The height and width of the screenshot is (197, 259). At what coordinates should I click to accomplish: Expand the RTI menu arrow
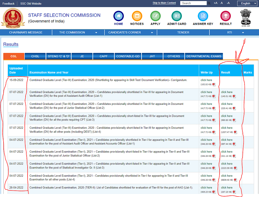(243, 33)
